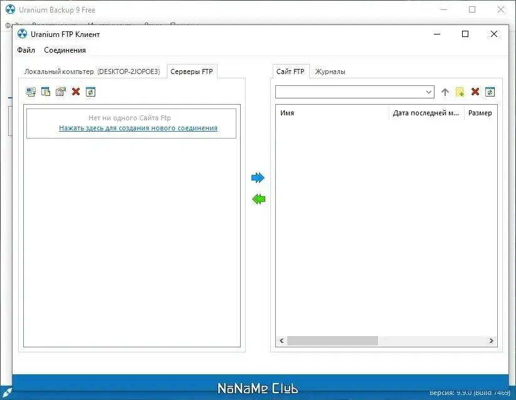Close the Uranium FTP Клиент window
Image resolution: width=516 pixels, height=400 pixels.
(493, 34)
